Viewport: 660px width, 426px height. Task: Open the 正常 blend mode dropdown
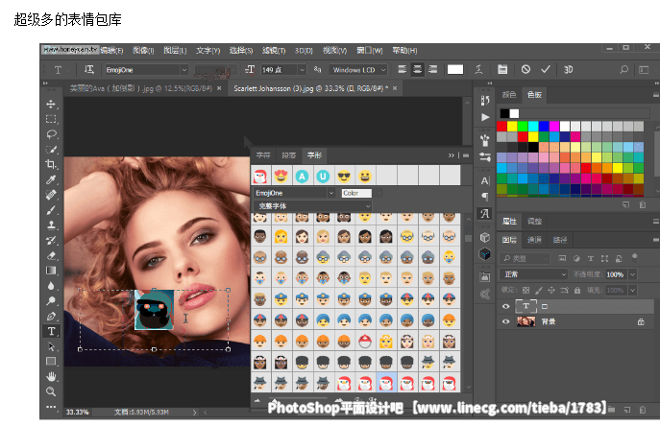click(534, 274)
